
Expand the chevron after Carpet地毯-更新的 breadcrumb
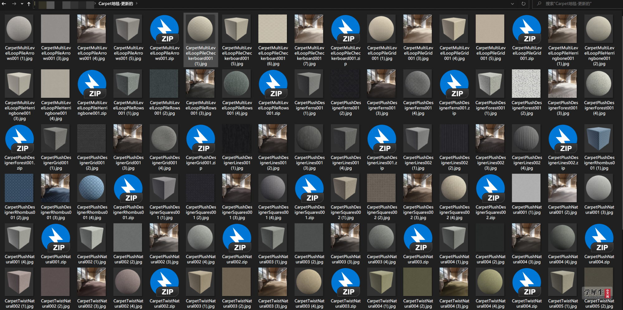pyautogui.click(x=136, y=4)
